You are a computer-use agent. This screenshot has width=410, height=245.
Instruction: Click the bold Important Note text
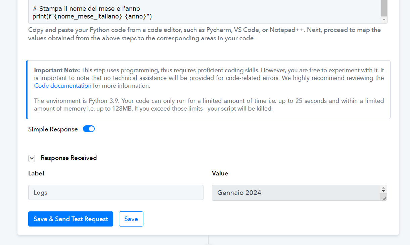pyautogui.click(x=57, y=70)
